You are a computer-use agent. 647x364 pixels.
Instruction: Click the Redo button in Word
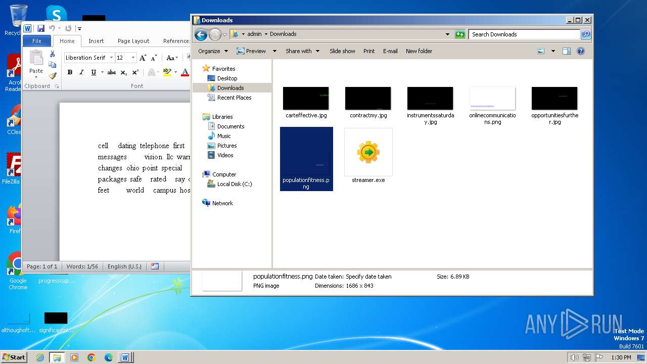click(x=68, y=28)
